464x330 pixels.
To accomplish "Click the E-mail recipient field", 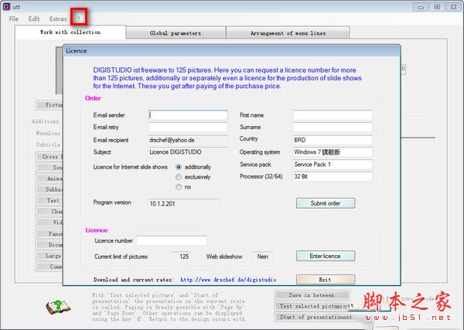I will click(188, 140).
